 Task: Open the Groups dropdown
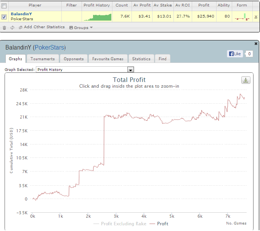(x=81, y=27)
